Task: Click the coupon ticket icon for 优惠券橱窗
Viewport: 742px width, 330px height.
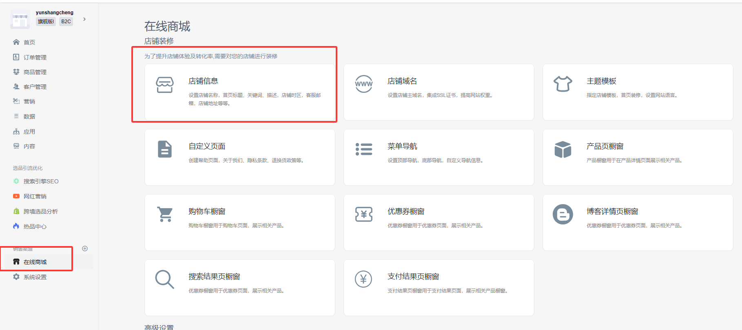Action: (363, 214)
